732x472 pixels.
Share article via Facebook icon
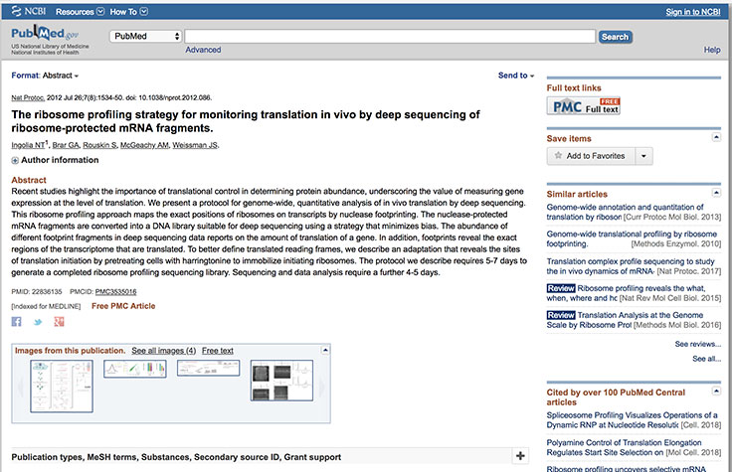17,323
